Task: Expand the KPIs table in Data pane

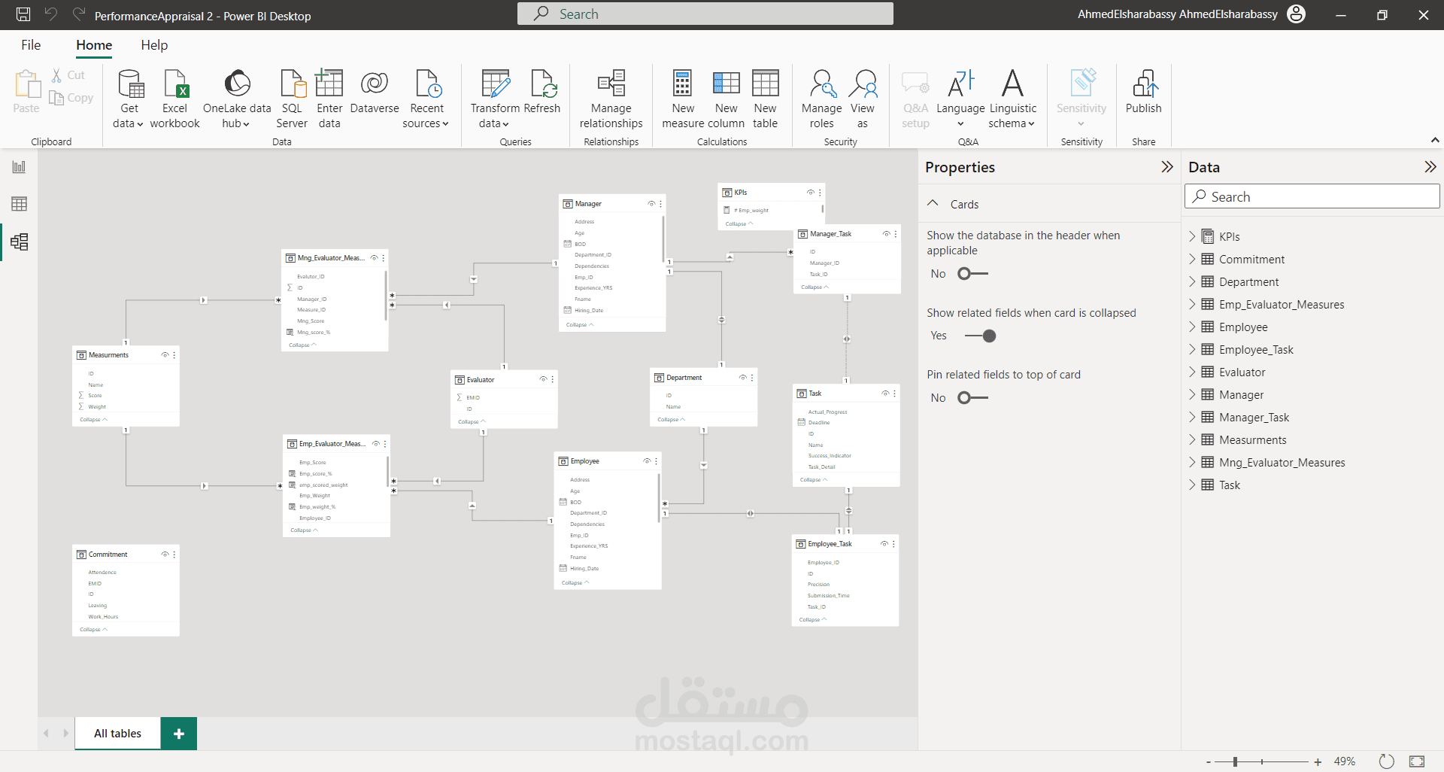Action: [1192, 236]
